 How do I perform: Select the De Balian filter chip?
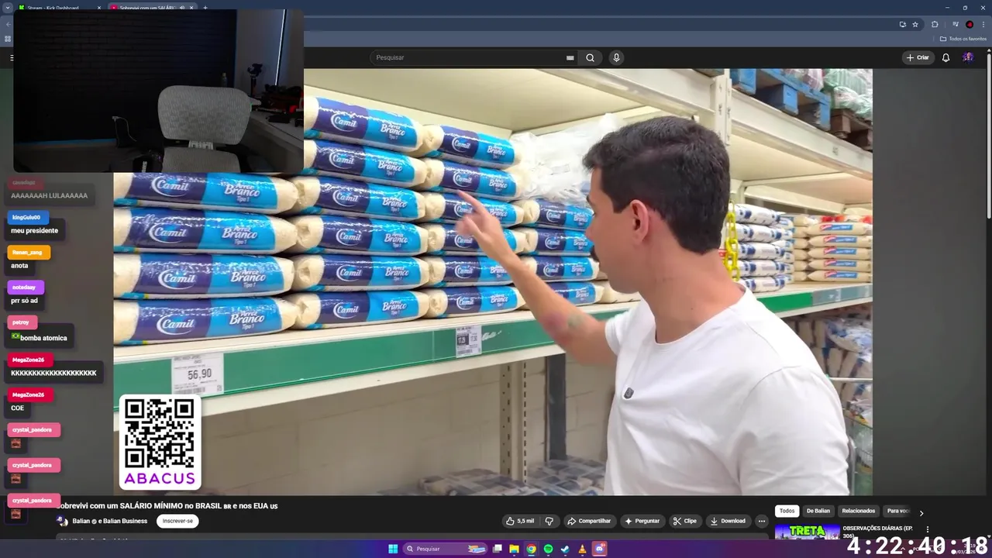818,511
